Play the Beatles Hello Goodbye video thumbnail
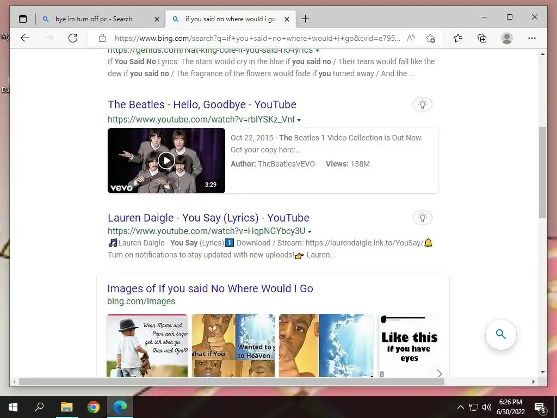Screen dimensions: 557x418 pos(166,161)
